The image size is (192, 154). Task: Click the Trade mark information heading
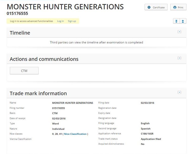(x=38, y=93)
